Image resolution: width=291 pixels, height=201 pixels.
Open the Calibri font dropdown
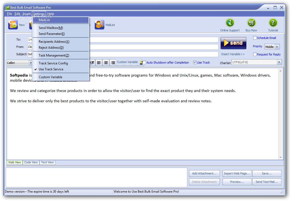point(19,63)
